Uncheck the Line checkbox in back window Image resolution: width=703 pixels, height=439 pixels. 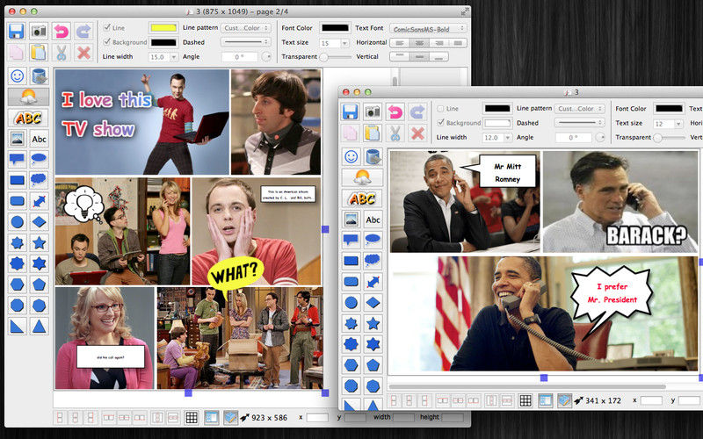coord(107,27)
